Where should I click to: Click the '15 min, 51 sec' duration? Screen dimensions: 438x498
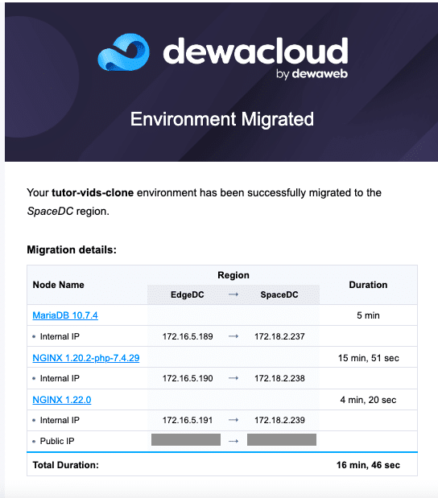[x=369, y=358]
